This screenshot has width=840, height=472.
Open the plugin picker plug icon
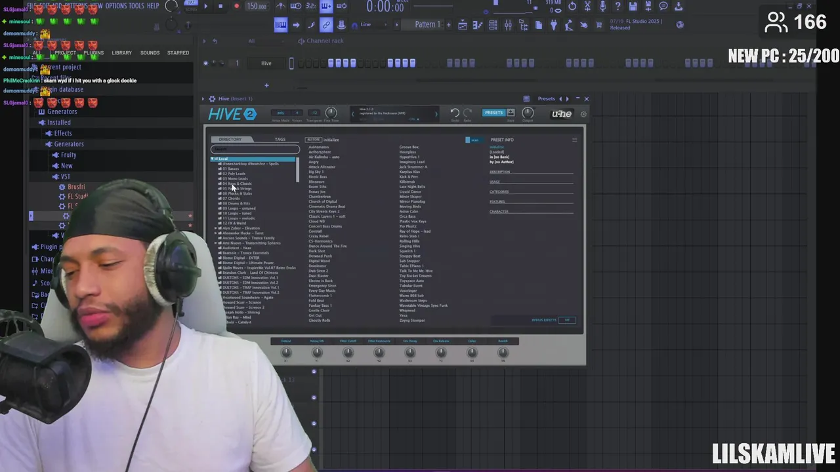[553, 25]
